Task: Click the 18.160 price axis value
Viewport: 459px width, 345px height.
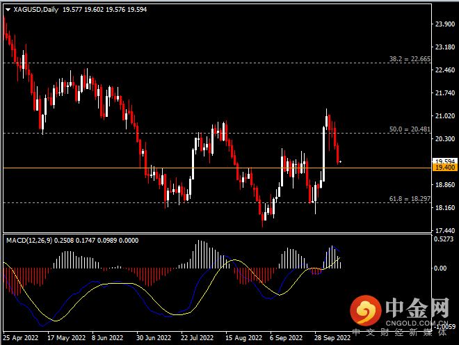Action: (445, 208)
